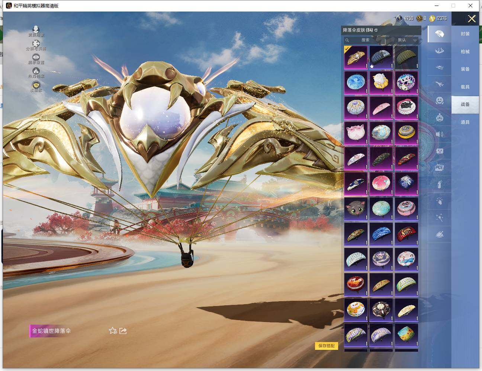Click the 搜索 search field
482x371 pixels.
pos(365,40)
